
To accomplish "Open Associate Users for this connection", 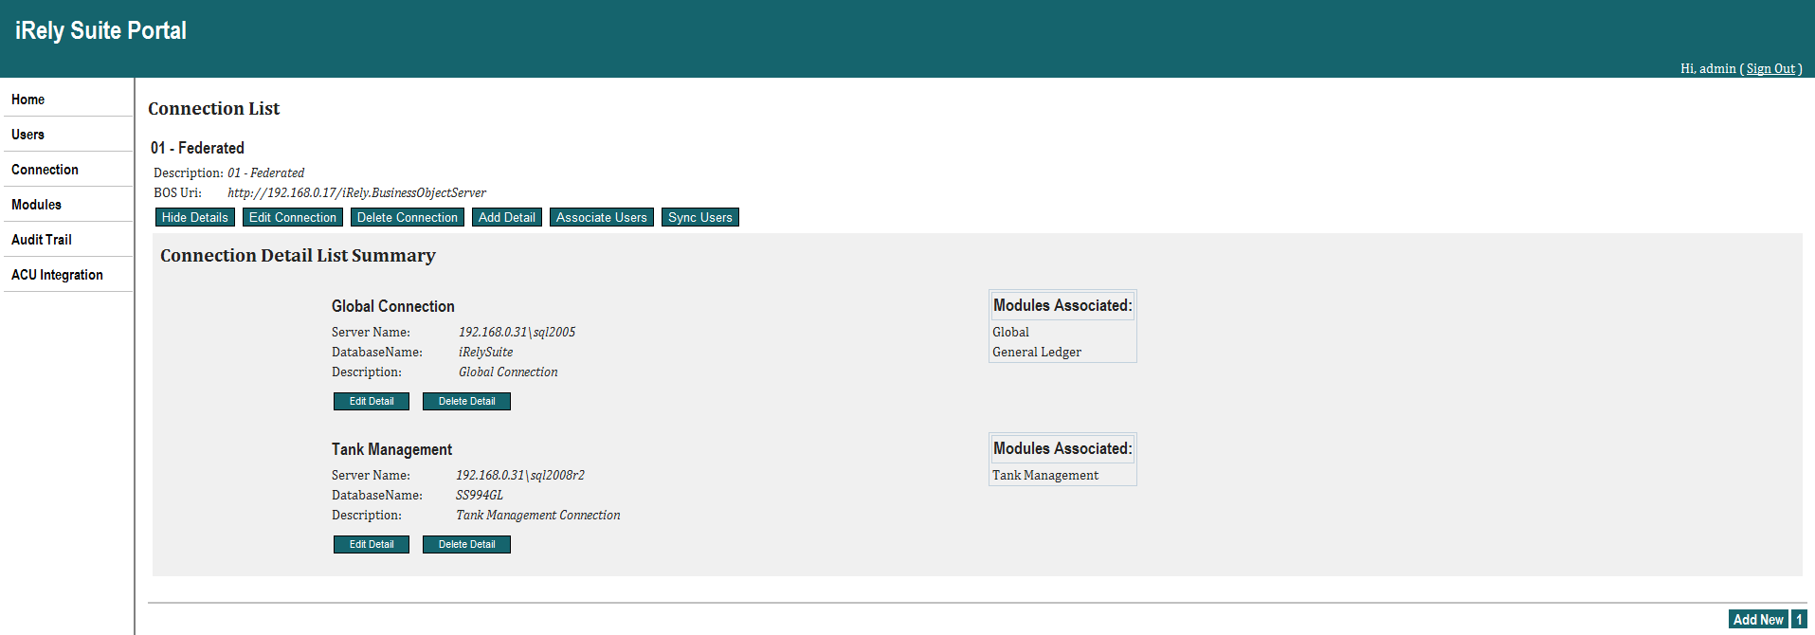I will click(601, 217).
